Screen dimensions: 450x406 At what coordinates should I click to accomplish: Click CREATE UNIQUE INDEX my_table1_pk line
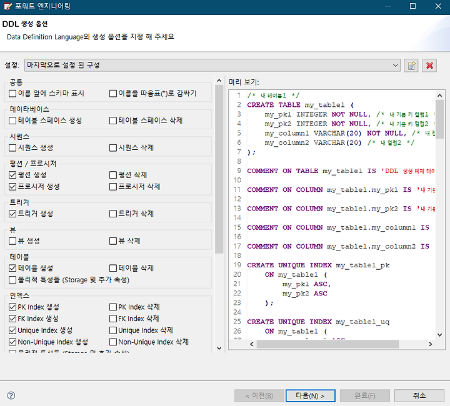[318, 265]
